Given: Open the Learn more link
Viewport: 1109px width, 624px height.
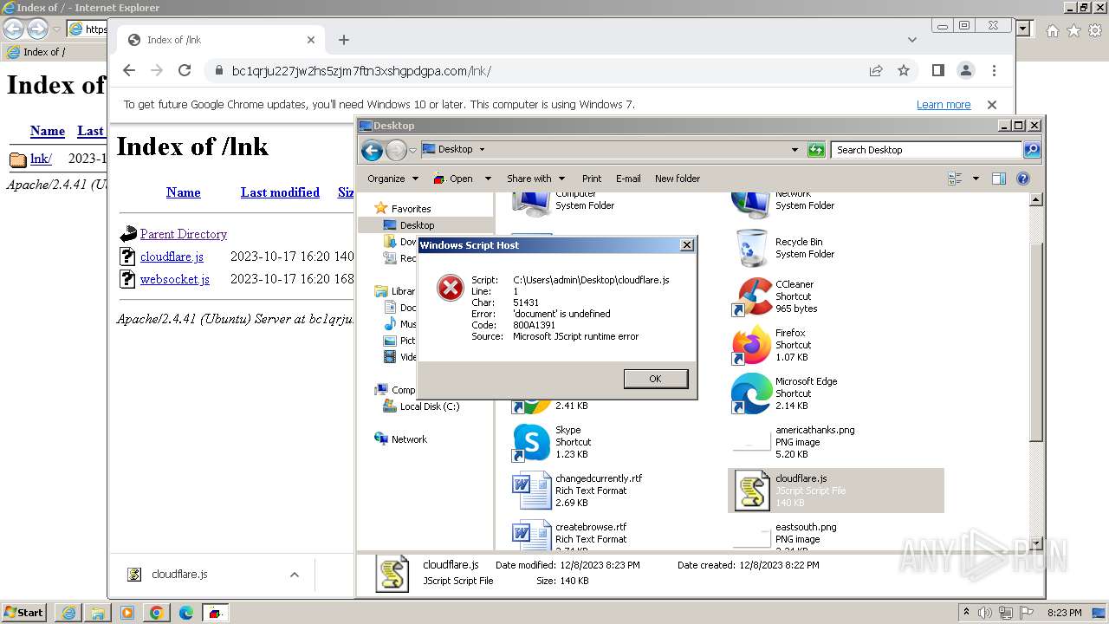Looking at the screenshot, I should tap(944, 105).
